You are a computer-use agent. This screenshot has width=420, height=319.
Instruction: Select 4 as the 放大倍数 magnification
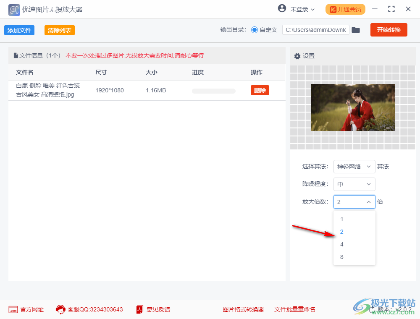[x=341, y=244]
